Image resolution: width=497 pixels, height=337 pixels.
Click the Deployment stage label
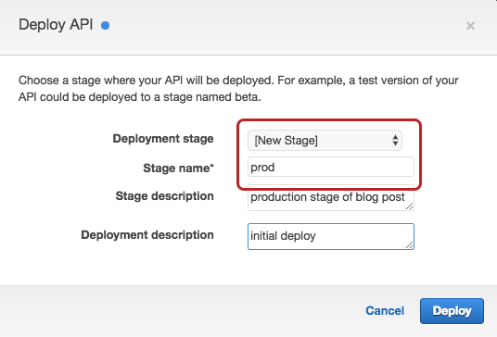pyautogui.click(x=163, y=139)
